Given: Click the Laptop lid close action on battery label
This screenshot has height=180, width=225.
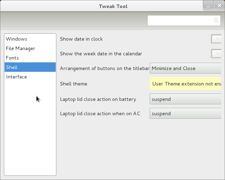Looking at the screenshot, I should [x=98, y=99].
